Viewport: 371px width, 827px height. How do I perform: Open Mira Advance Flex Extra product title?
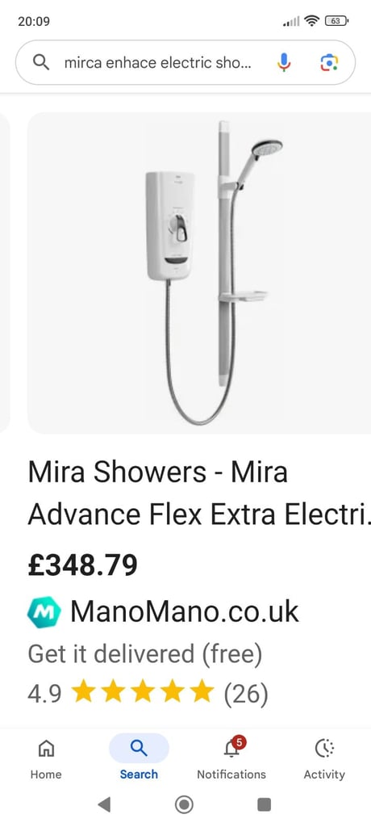pos(199,493)
